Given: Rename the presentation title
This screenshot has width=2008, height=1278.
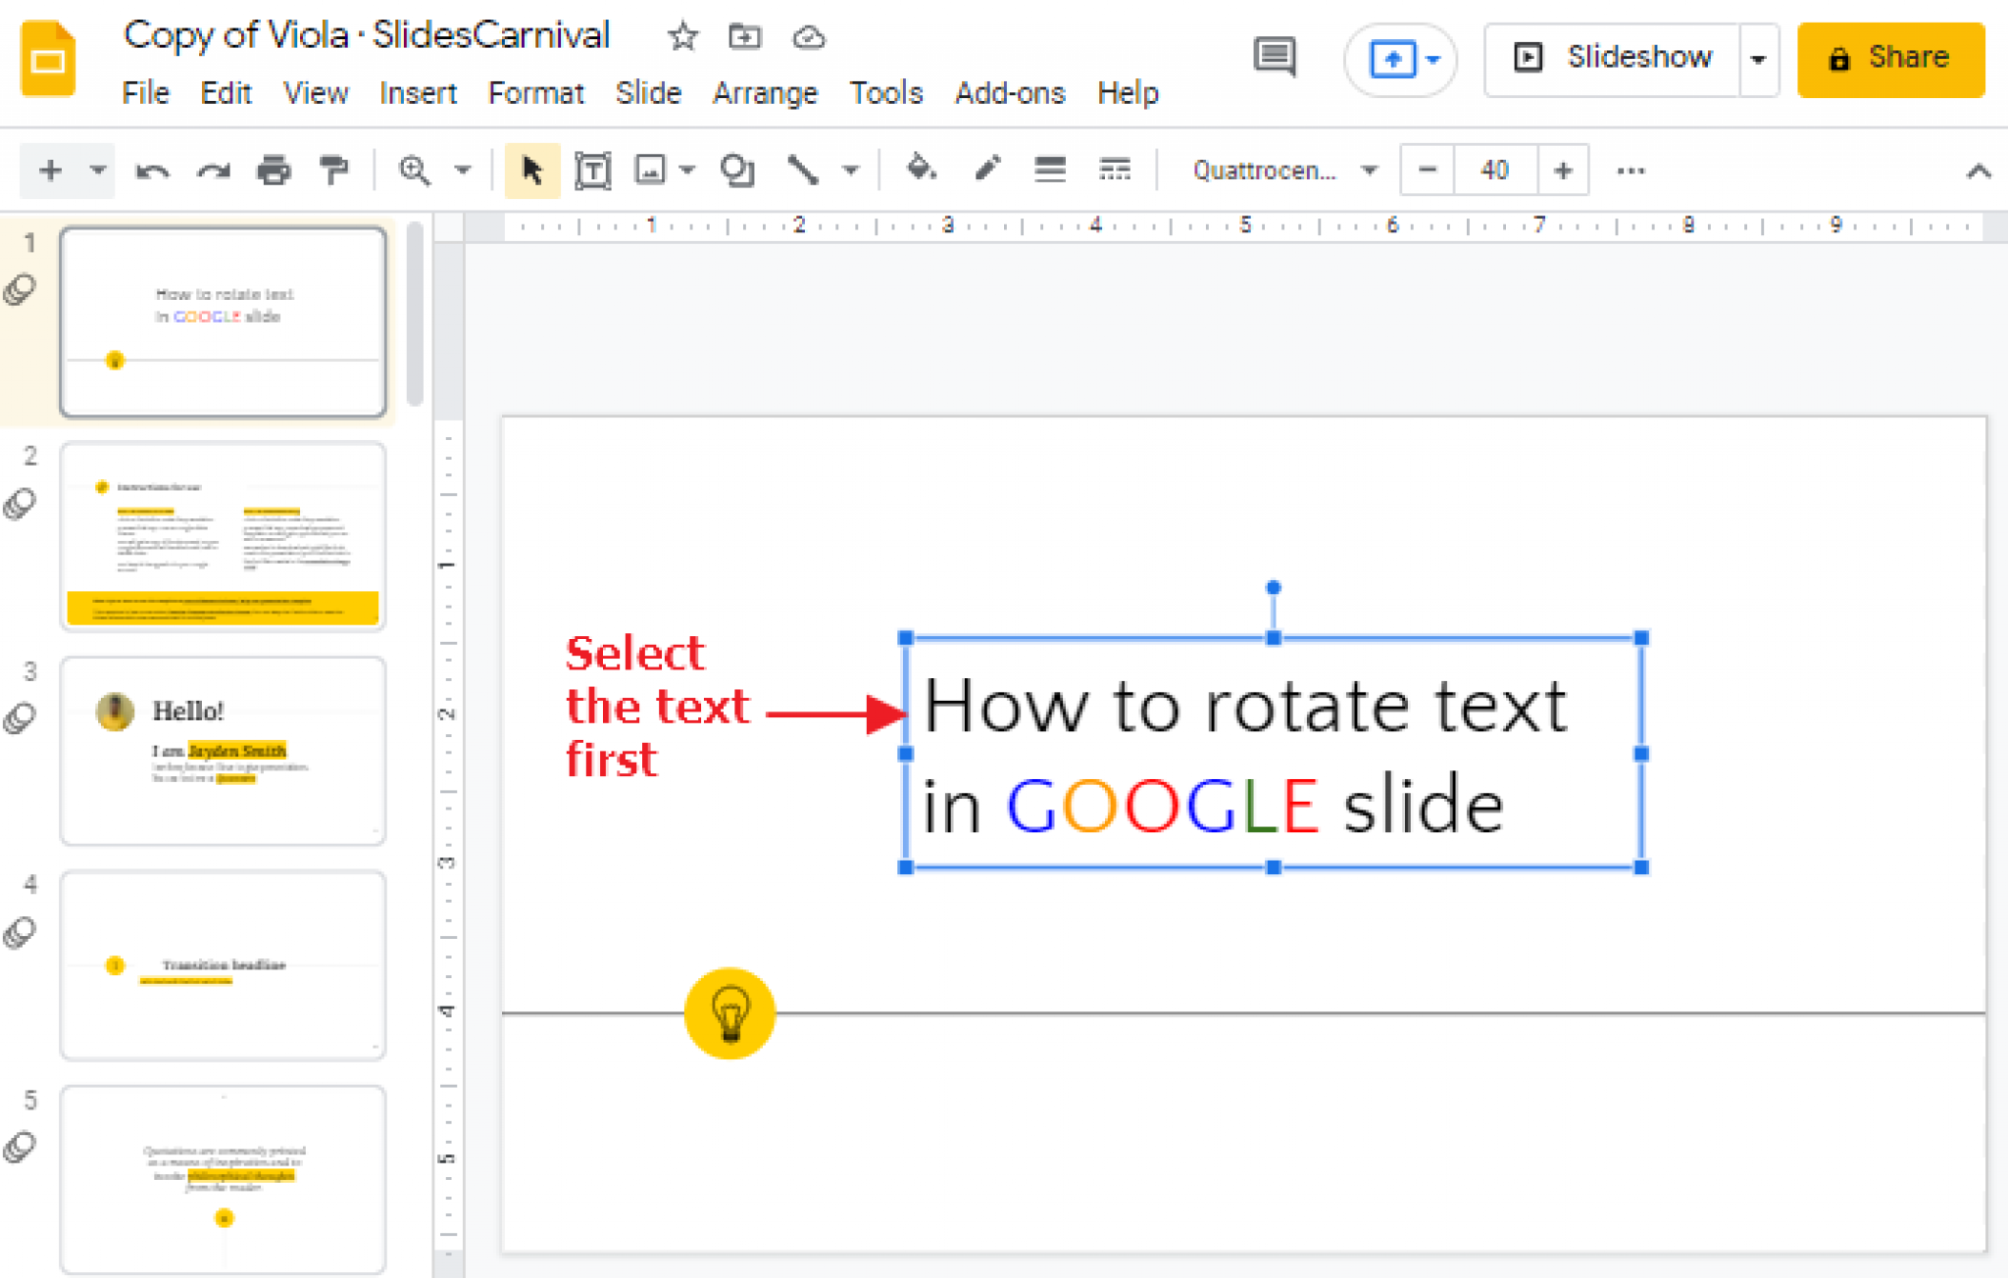Looking at the screenshot, I should pyautogui.click(x=367, y=36).
